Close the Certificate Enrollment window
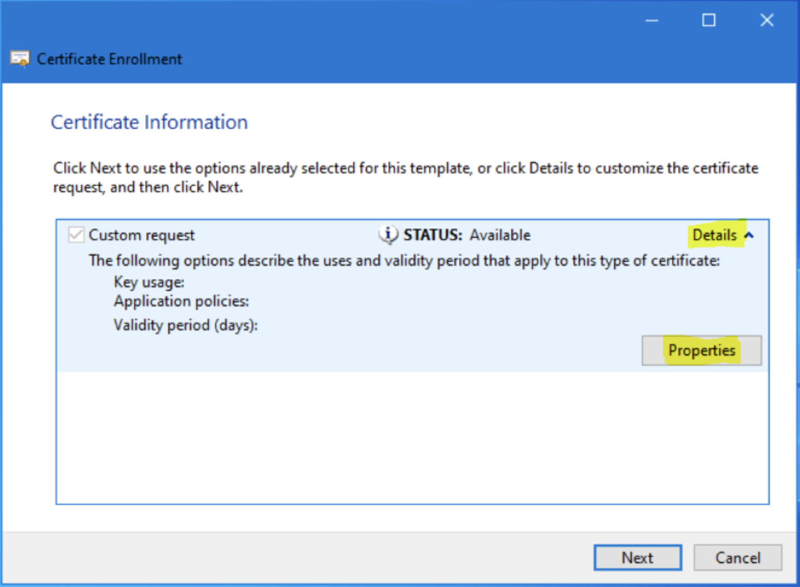Screen dimensions: 800x587 767,20
